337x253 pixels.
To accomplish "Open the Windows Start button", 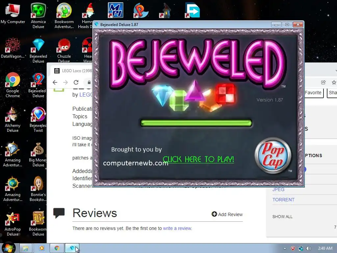I will point(9,248).
